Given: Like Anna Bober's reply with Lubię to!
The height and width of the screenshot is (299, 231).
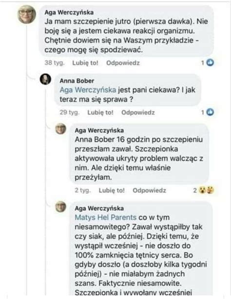Looking at the screenshot, I should [x=100, y=112].
